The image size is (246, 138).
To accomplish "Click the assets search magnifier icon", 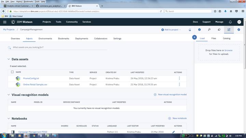I will click(10, 47).
